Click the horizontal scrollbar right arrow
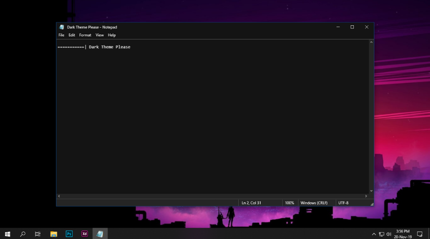Screen dimensions: 430x239 point(366,196)
